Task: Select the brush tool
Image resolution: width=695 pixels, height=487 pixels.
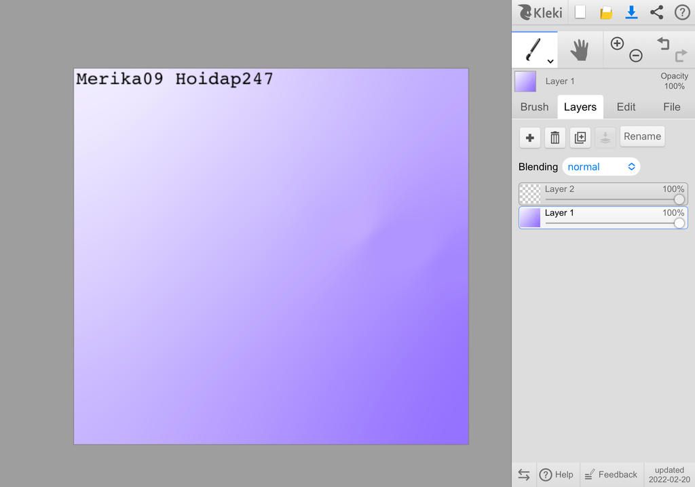Action: pos(535,50)
